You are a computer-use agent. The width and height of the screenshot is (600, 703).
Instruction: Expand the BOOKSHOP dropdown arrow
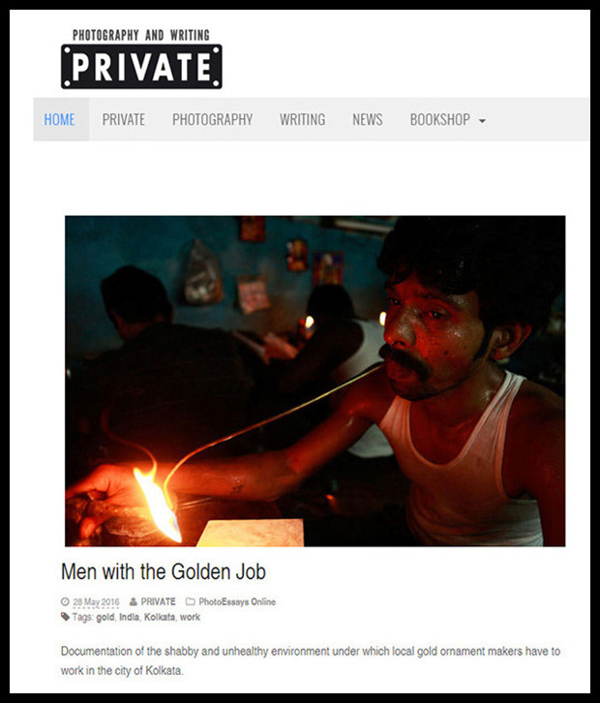tap(482, 121)
